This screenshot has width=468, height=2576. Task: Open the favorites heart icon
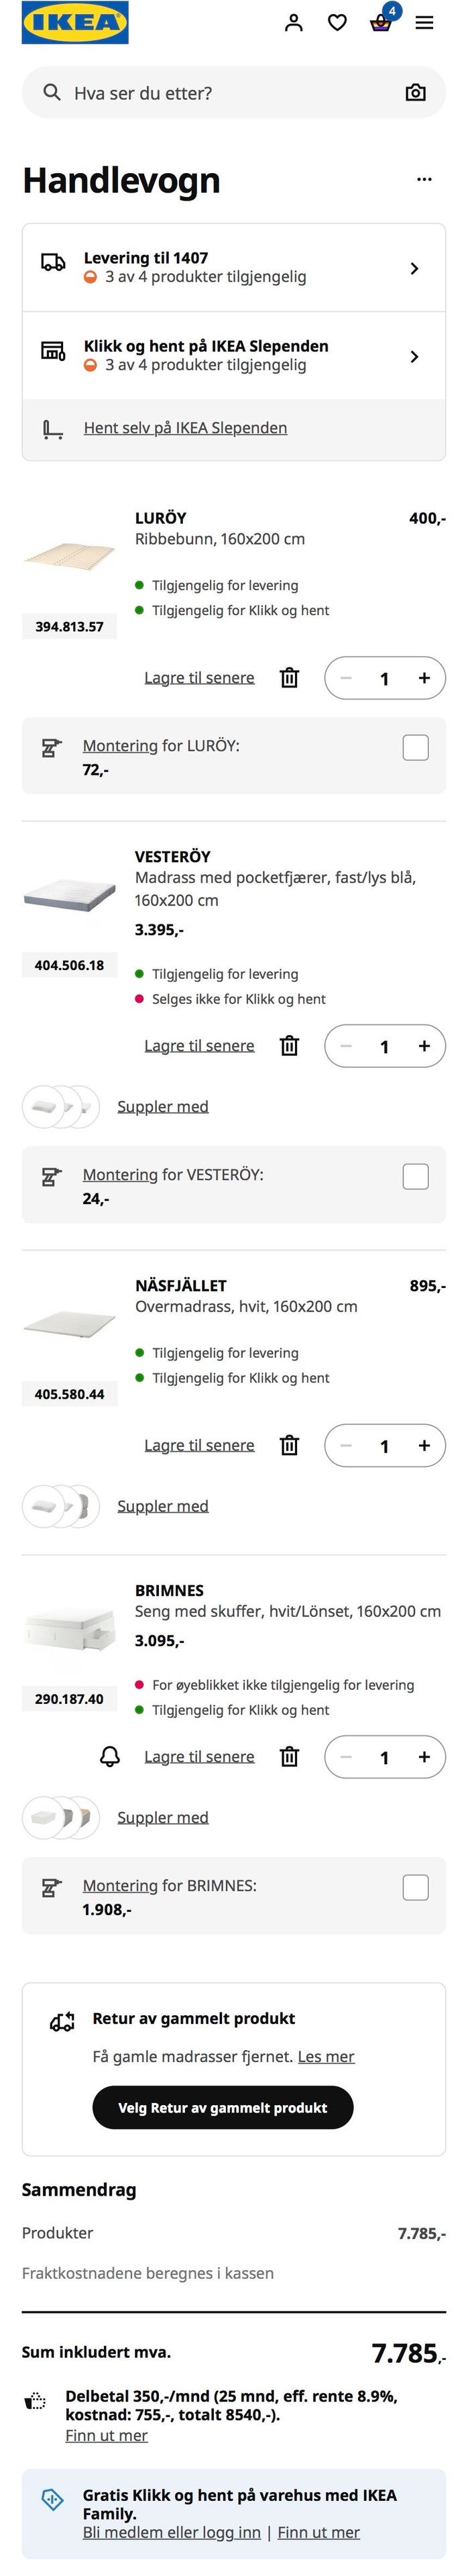(337, 23)
